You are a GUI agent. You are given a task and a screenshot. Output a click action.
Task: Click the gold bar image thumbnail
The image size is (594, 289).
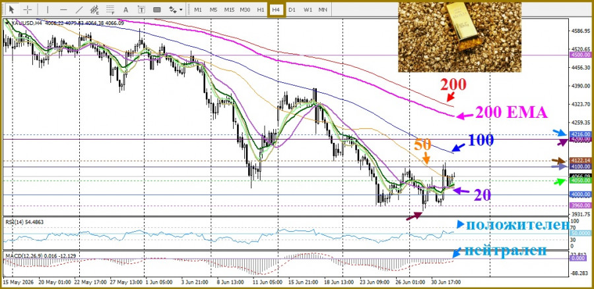click(x=459, y=37)
